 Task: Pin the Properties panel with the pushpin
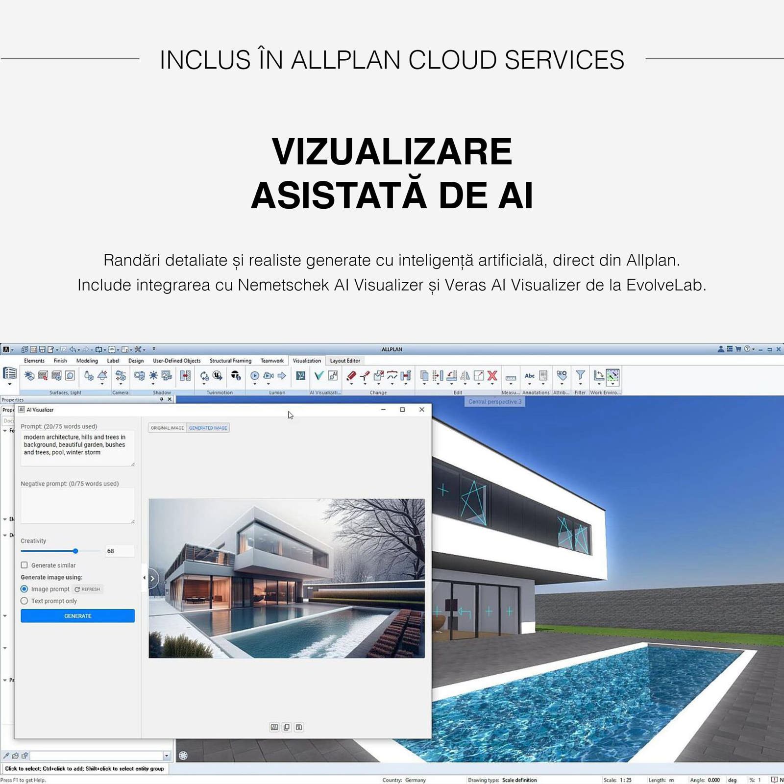point(162,399)
